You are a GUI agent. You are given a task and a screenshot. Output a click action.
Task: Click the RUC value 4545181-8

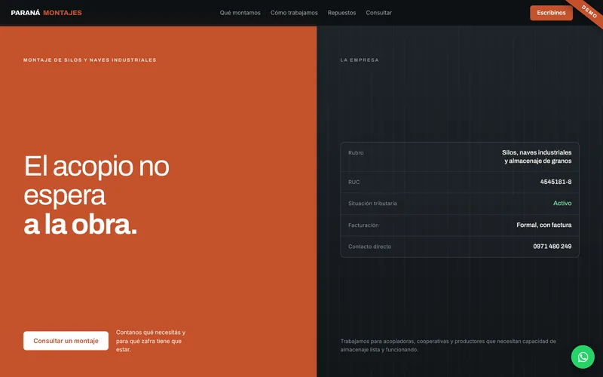[556, 182]
